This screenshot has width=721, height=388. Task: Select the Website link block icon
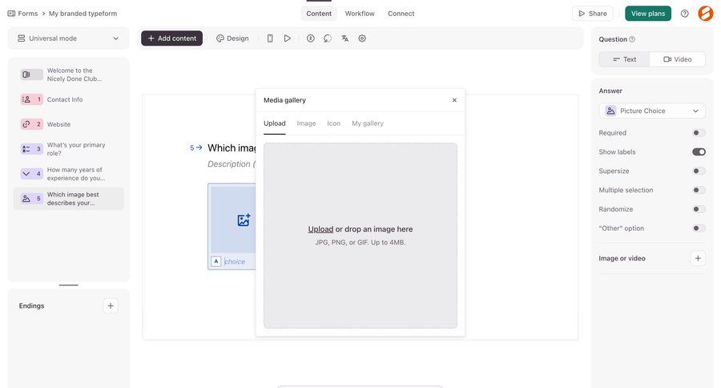coord(31,124)
